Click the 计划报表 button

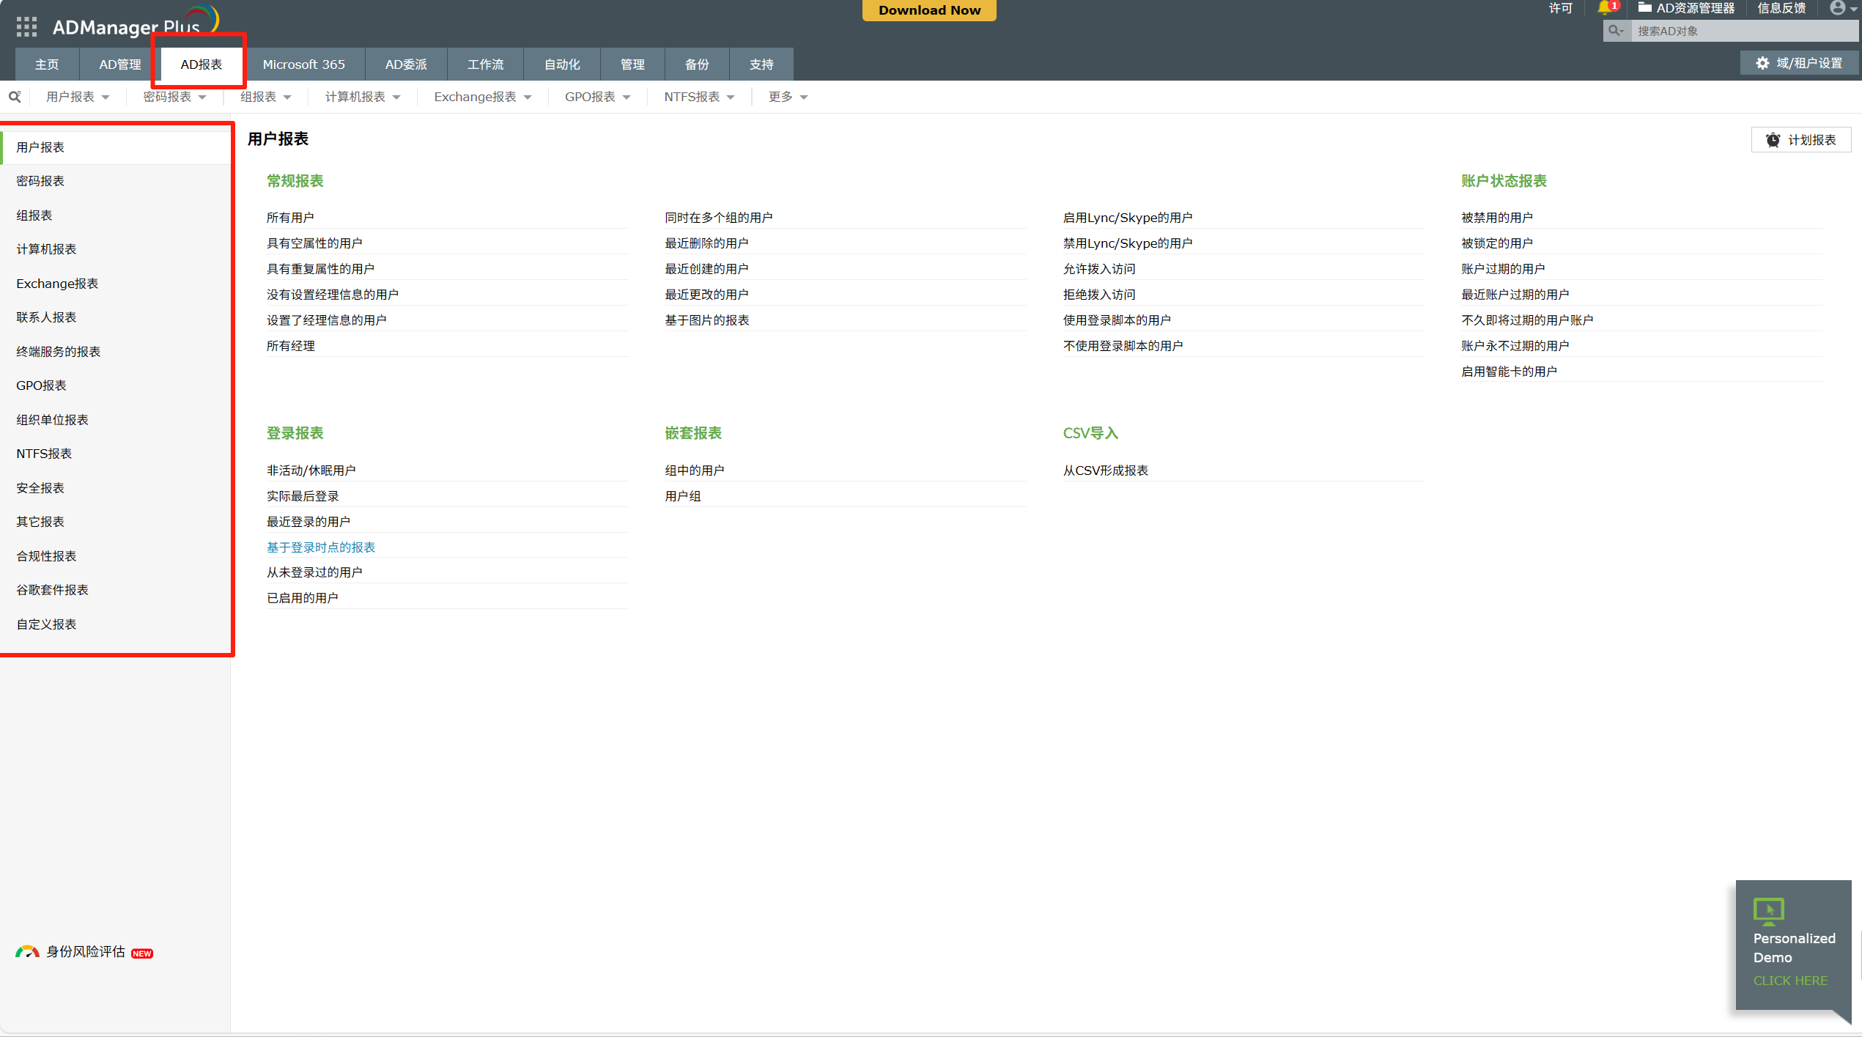(x=1800, y=140)
